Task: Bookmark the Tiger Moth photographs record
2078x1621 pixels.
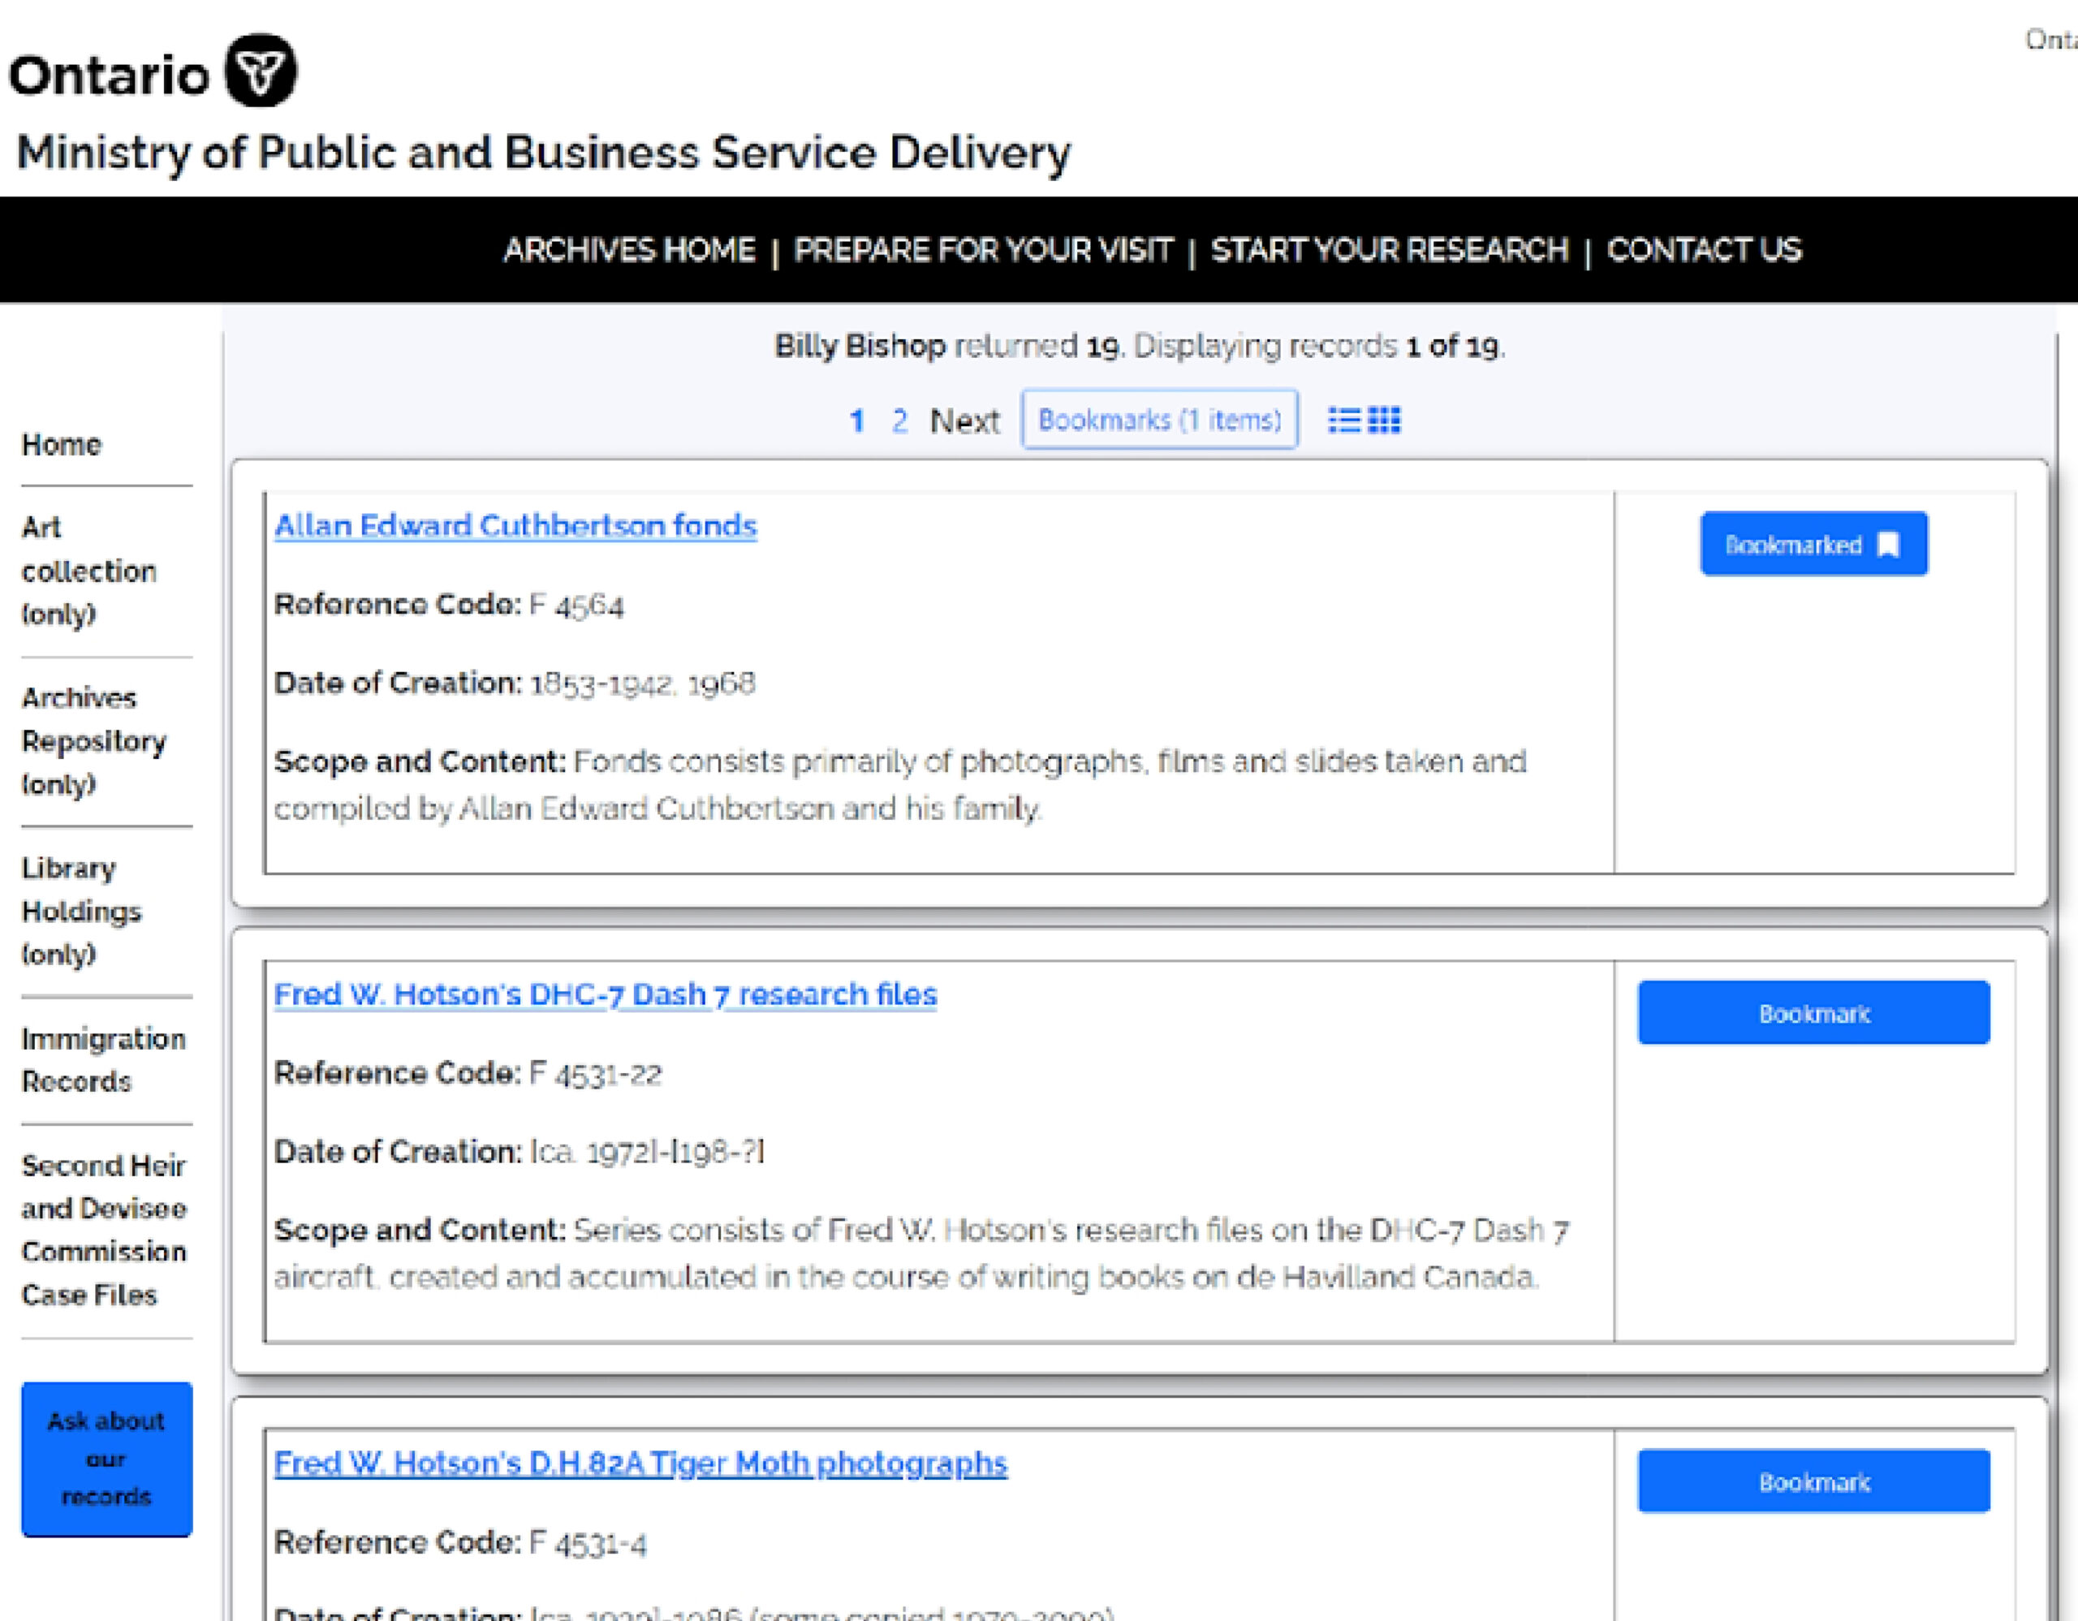Action: (1813, 1481)
